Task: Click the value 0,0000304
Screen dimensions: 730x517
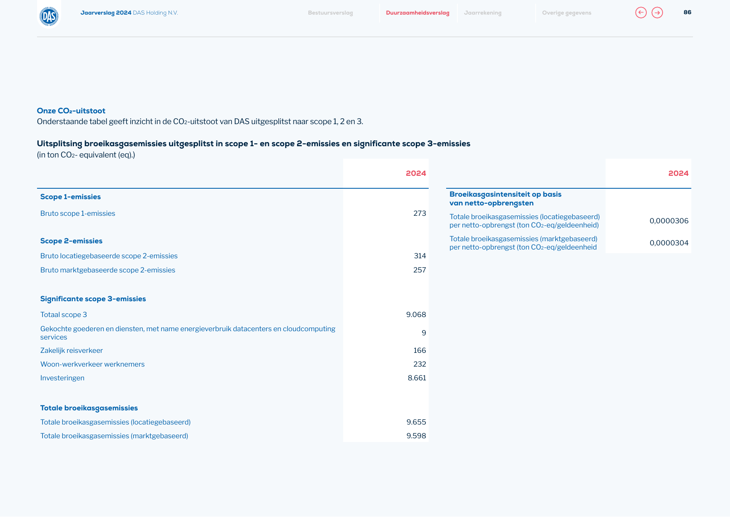Action: (669, 243)
